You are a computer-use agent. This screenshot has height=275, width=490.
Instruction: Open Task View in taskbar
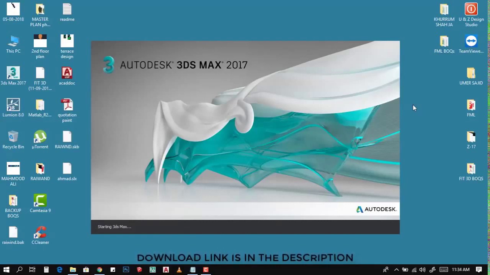click(x=33, y=270)
